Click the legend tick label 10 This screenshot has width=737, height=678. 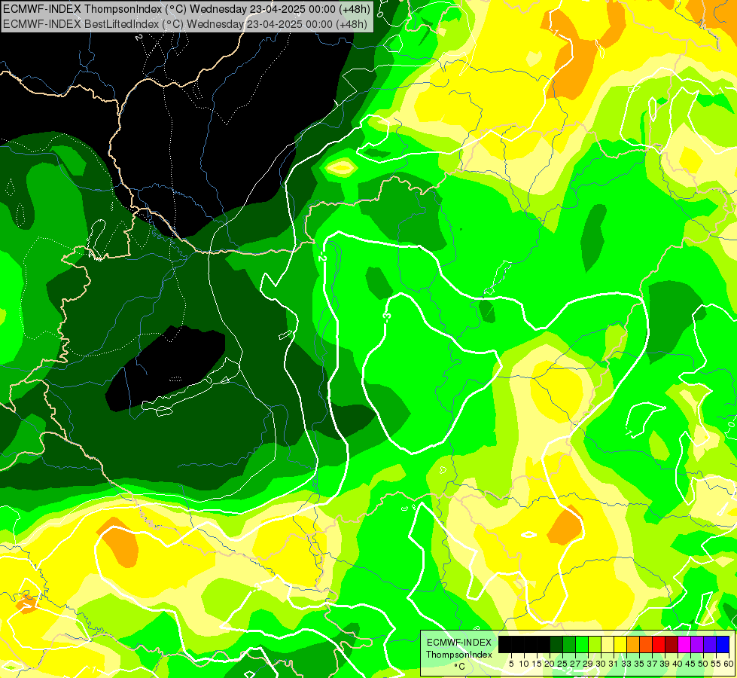[x=524, y=664]
